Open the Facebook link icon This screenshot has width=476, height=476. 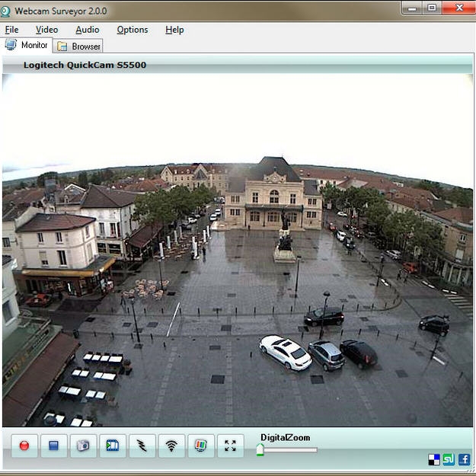(x=464, y=459)
